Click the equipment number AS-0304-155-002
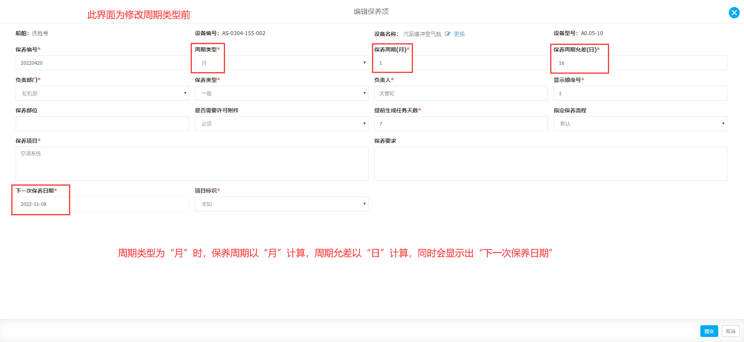Viewport: 744px width, 342px height. point(244,33)
